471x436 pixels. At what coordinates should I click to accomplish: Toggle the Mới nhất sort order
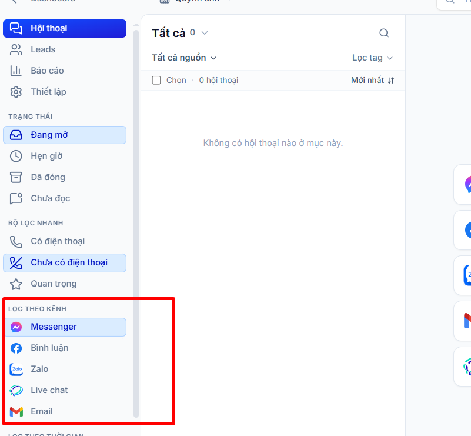[373, 80]
